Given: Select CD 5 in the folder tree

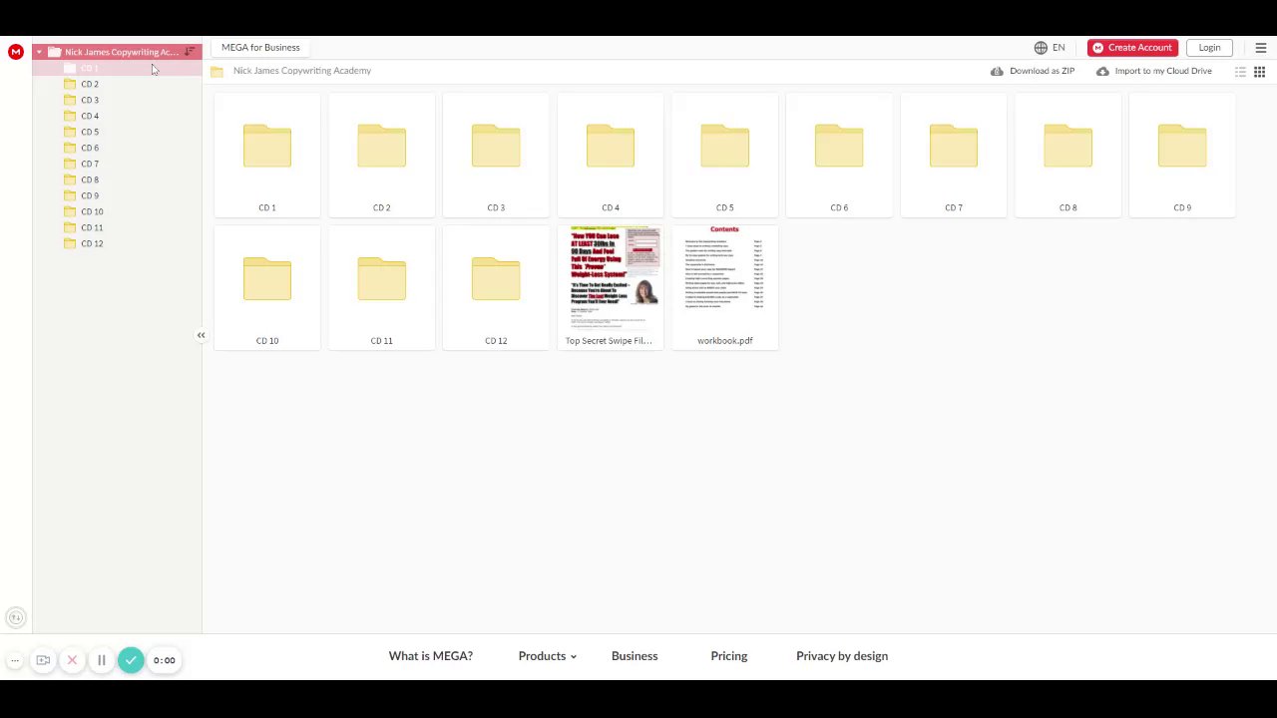Looking at the screenshot, I should [117, 132].
